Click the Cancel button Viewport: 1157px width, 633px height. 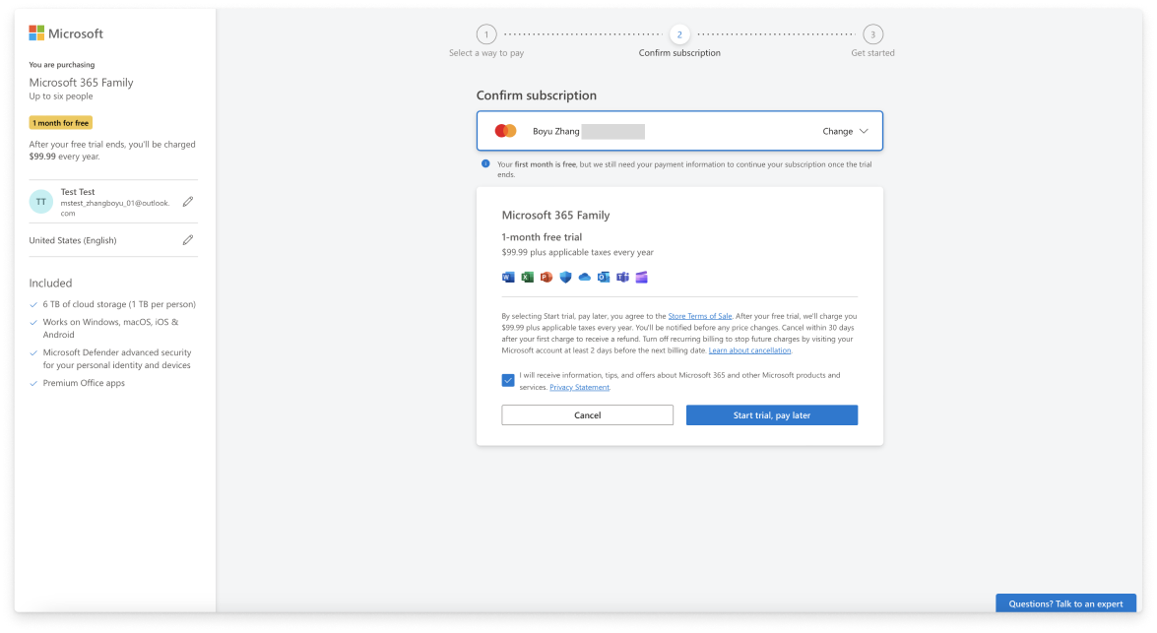587,414
